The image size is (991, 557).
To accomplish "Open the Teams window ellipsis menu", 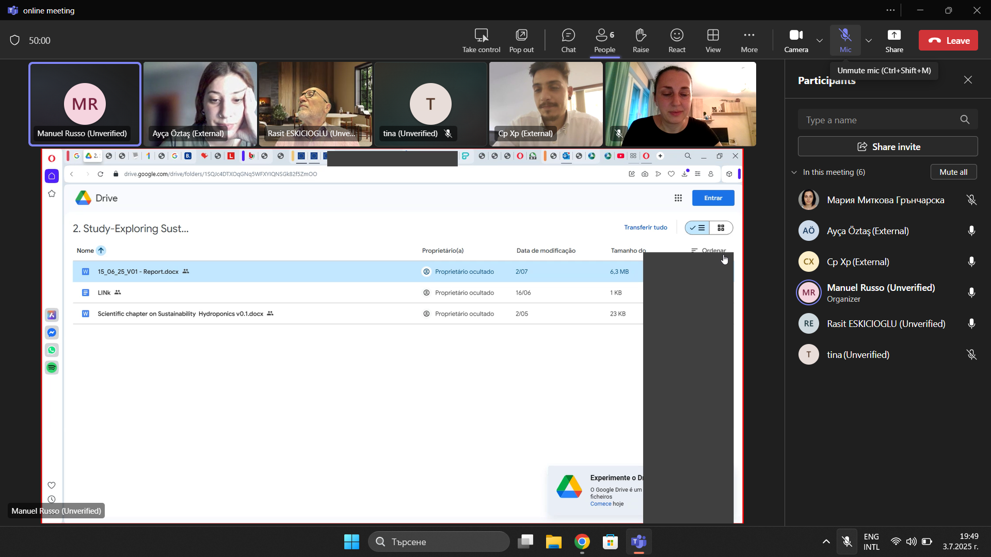I will (890, 10).
